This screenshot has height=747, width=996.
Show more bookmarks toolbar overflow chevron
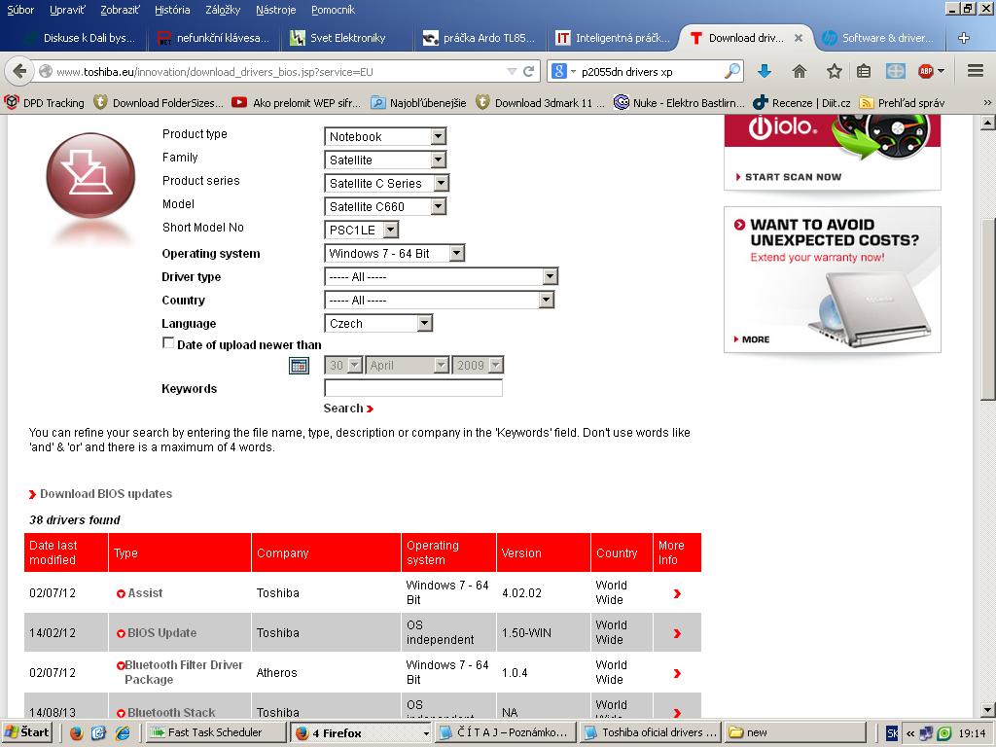[987, 102]
